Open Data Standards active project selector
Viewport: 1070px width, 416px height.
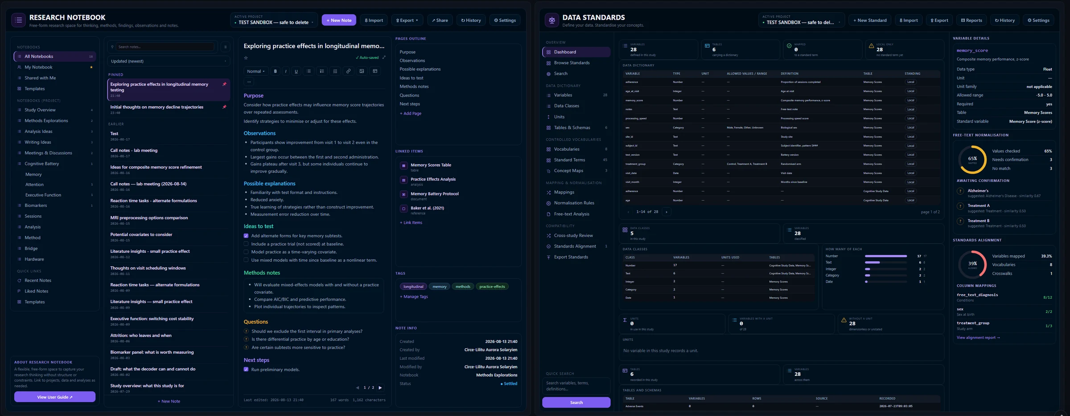click(x=801, y=20)
